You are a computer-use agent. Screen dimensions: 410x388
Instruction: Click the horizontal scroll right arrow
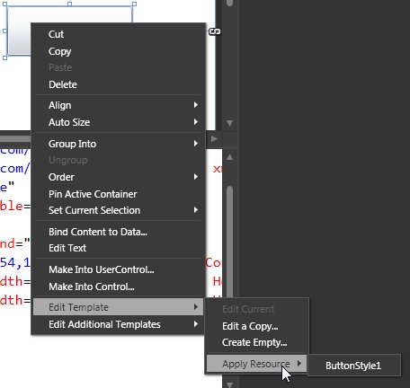(214, 139)
